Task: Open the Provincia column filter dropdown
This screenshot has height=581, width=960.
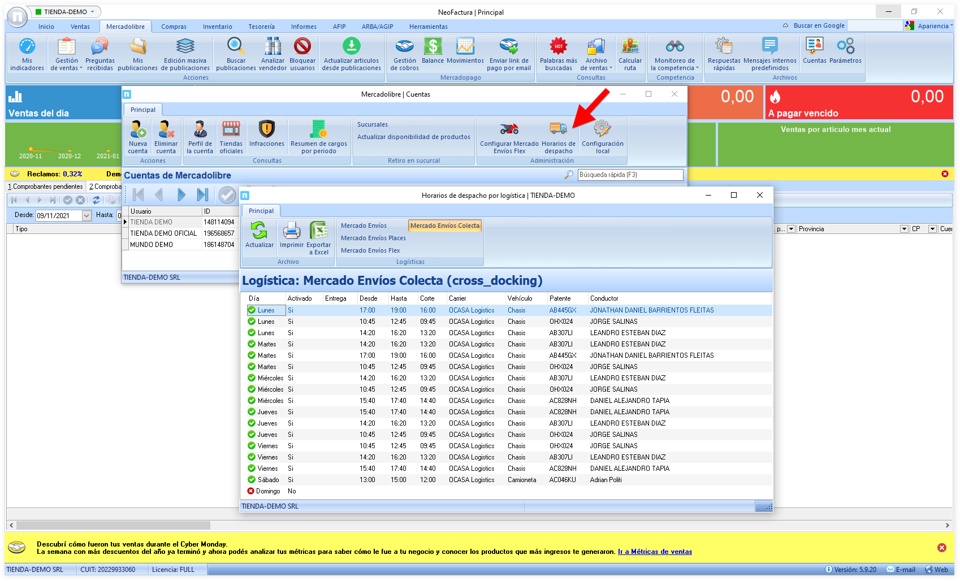Action: [x=904, y=229]
